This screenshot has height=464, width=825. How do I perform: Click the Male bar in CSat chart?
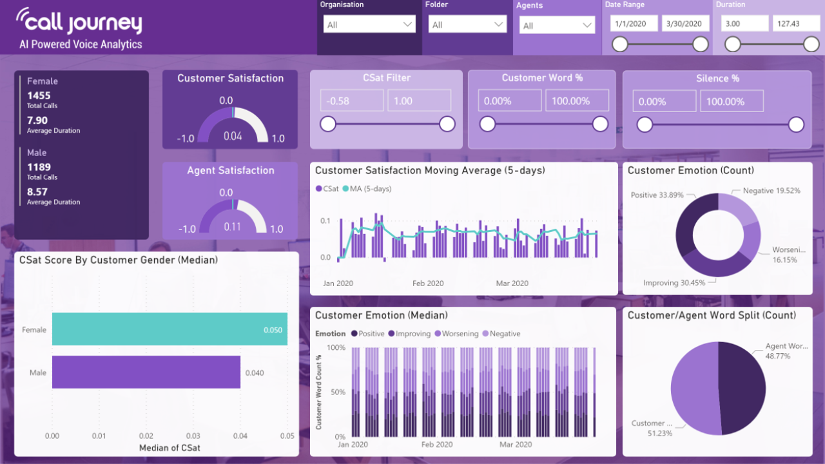coord(146,372)
